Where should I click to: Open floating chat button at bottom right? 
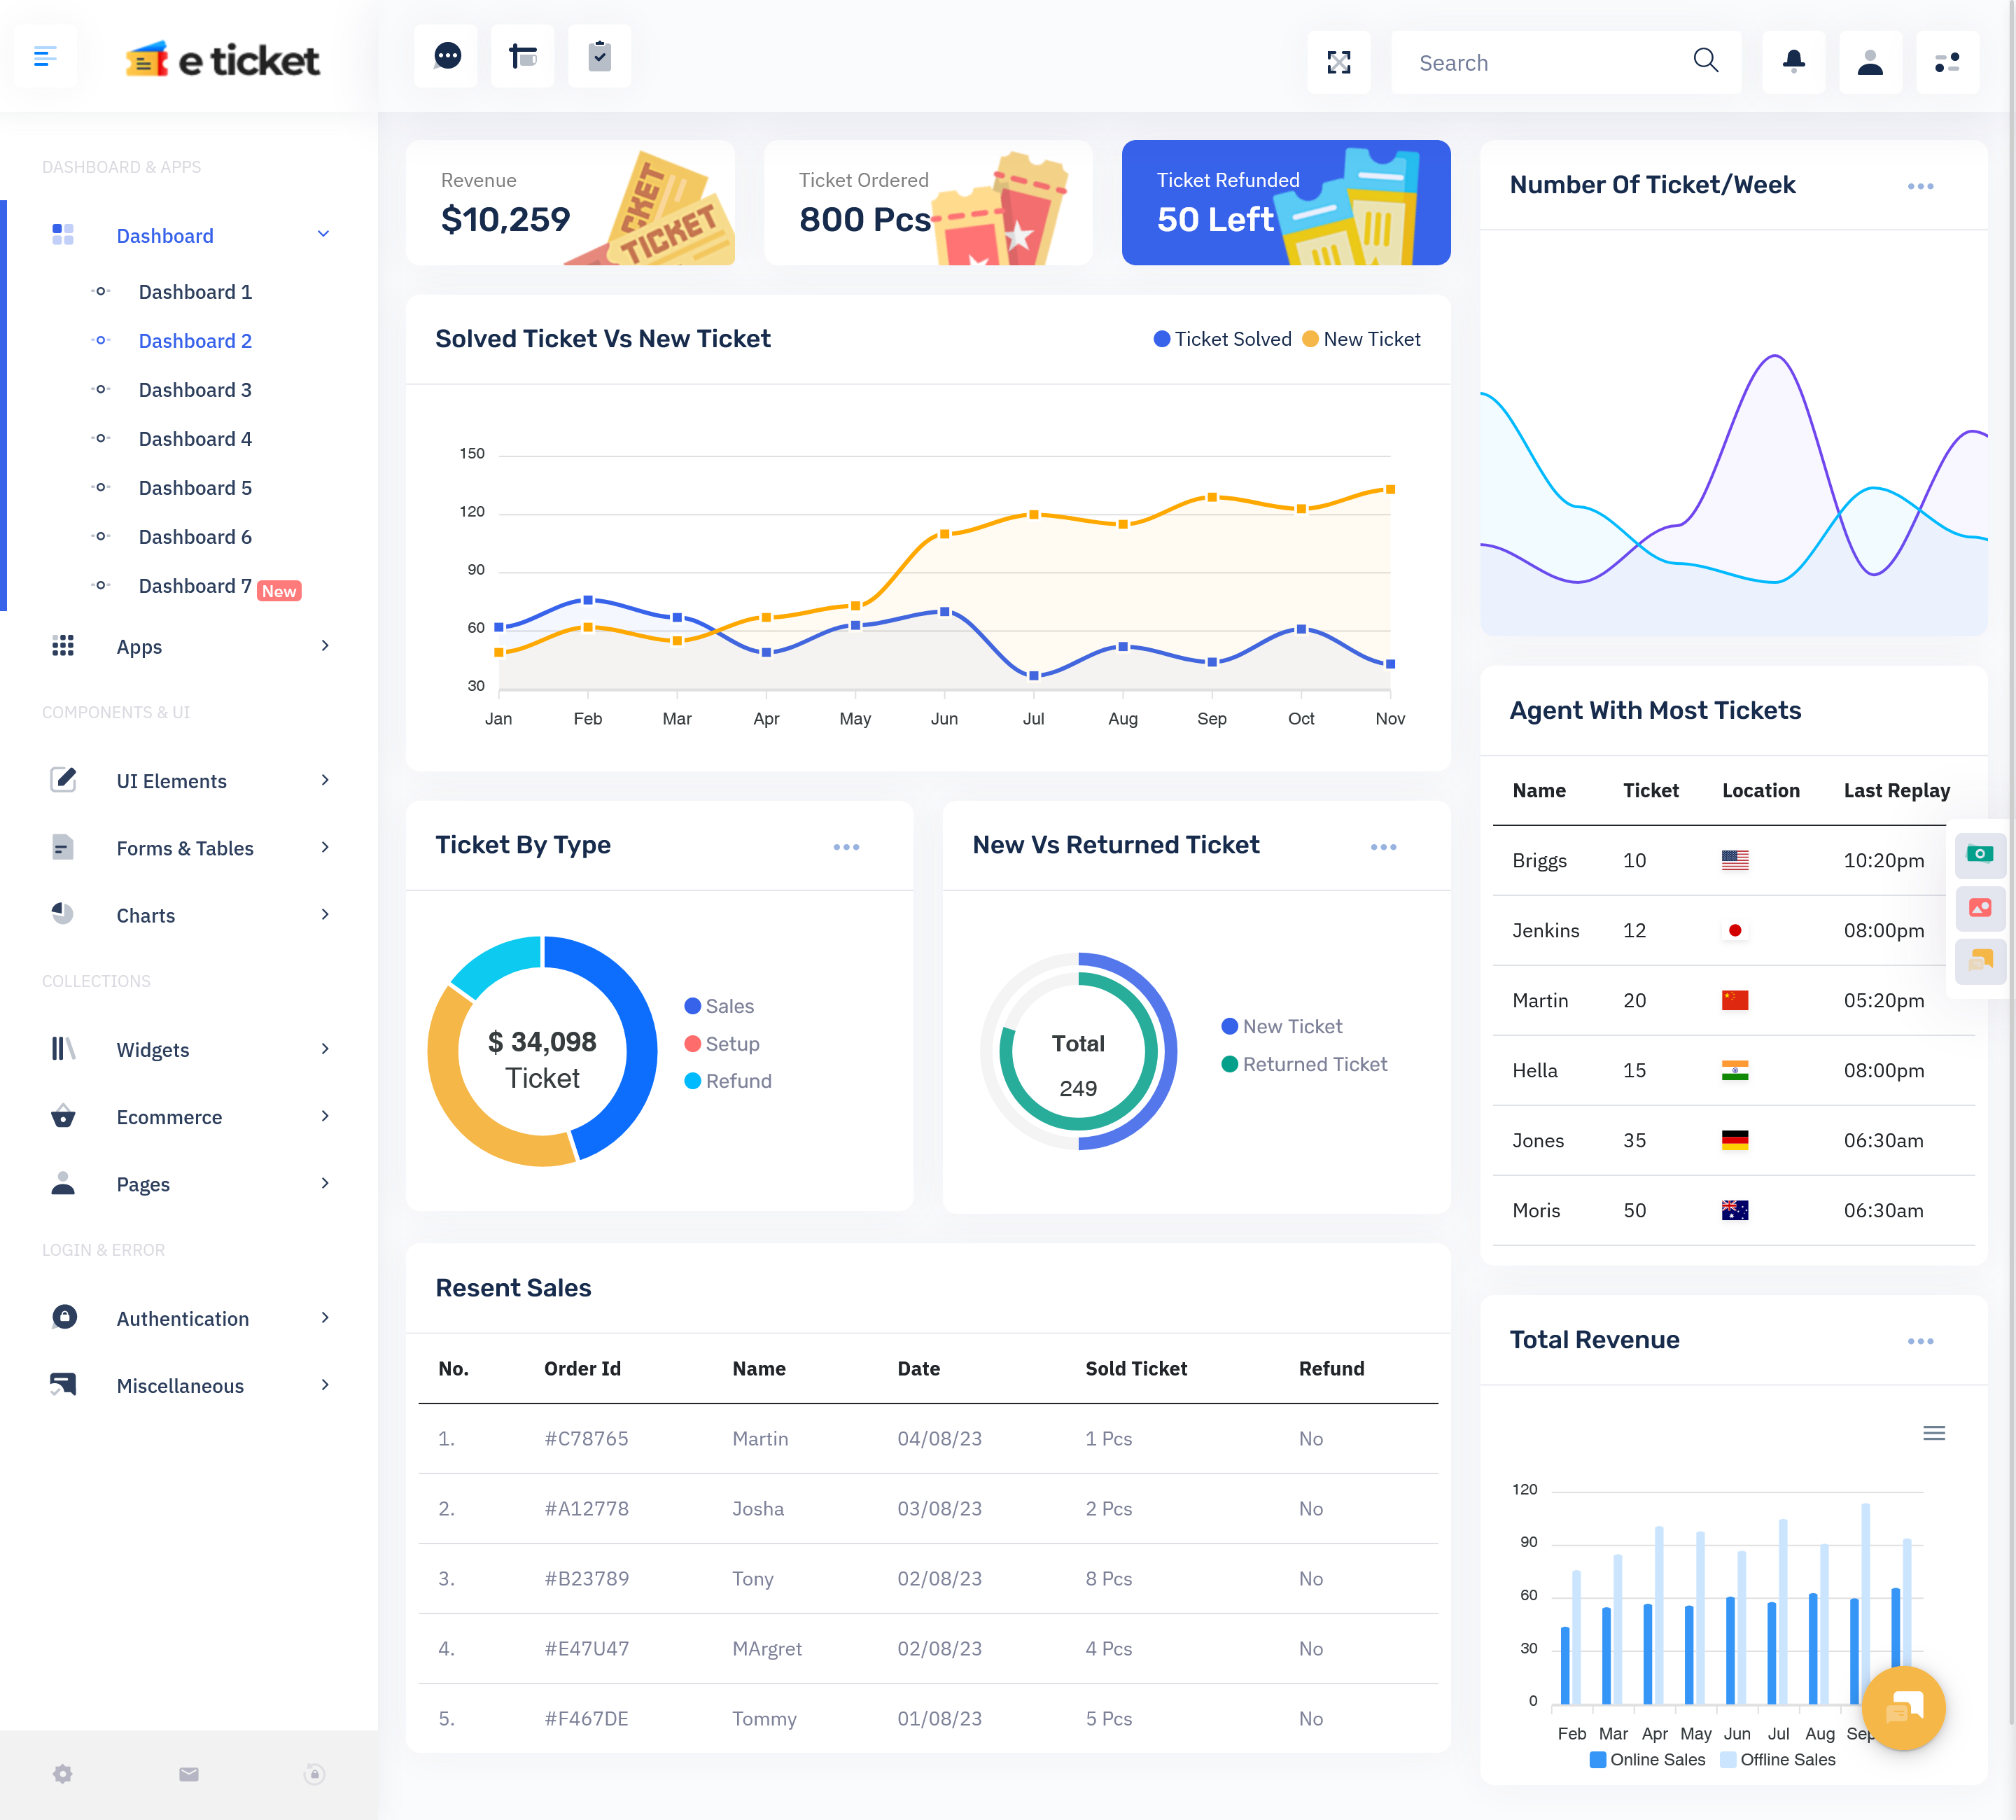(1904, 1708)
